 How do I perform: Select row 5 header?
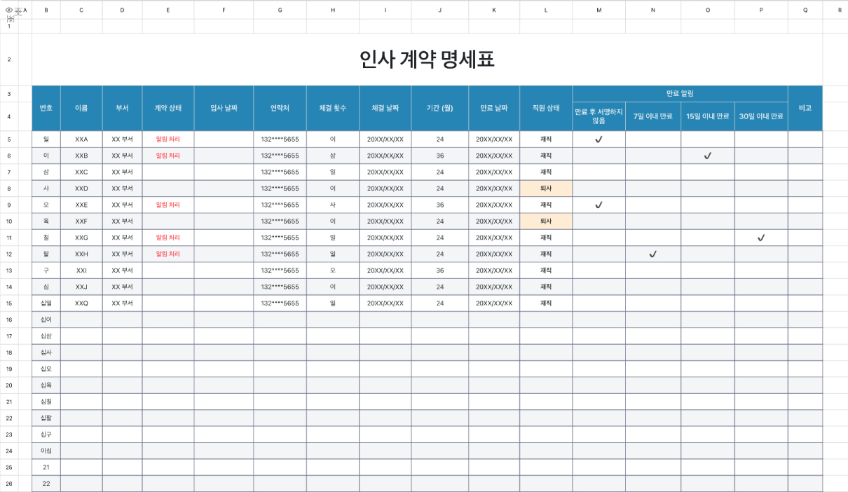pyautogui.click(x=9, y=139)
